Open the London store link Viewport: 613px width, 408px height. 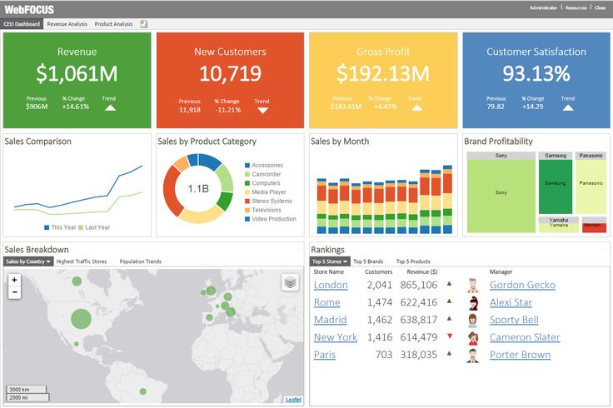coord(331,285)
